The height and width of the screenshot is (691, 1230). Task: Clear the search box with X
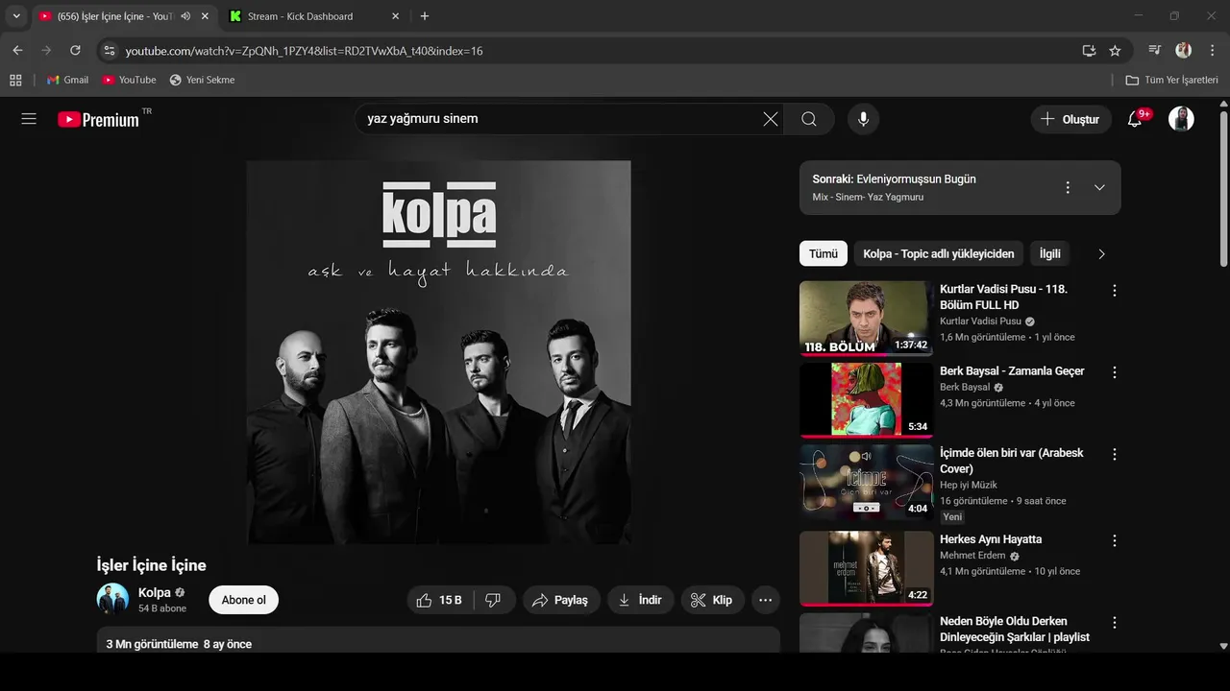(771, 119)
